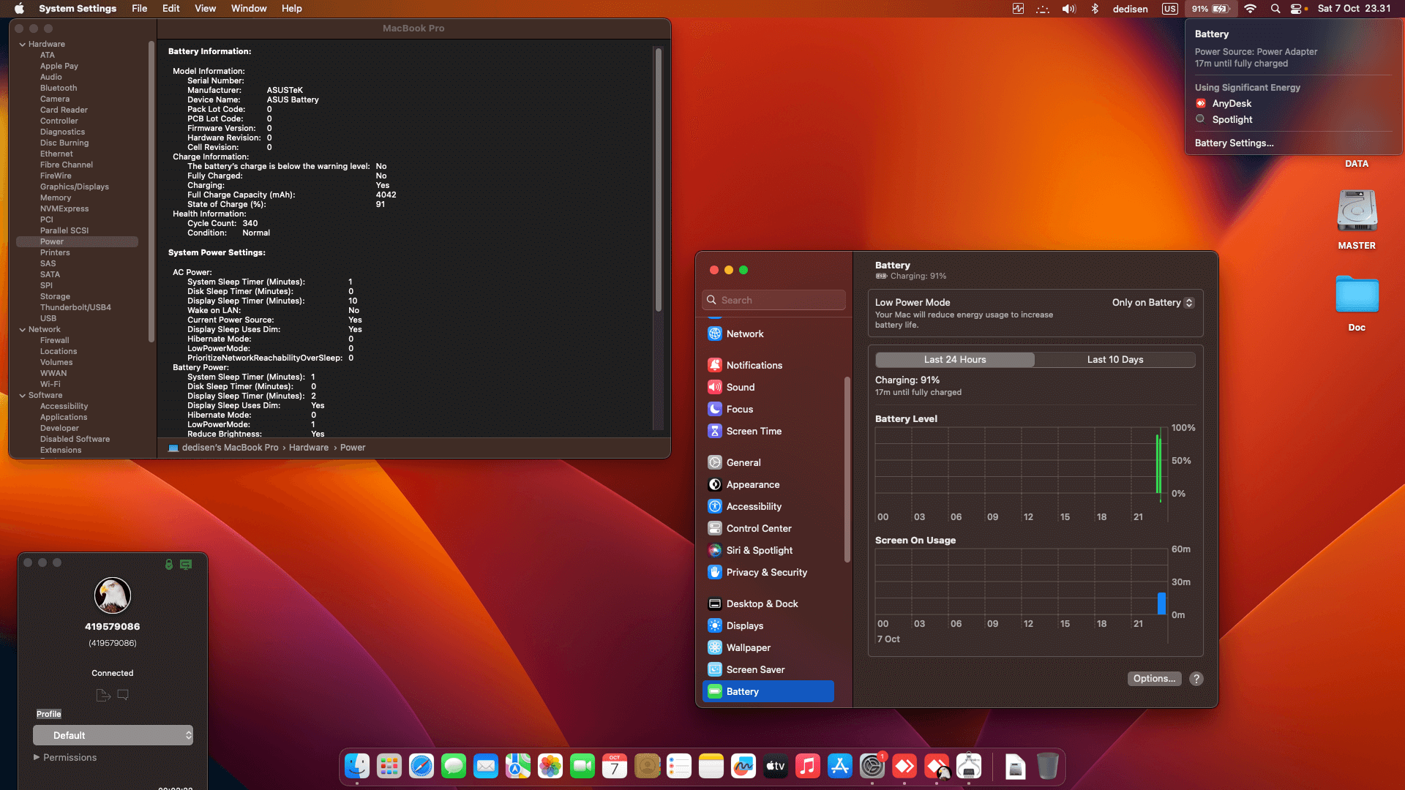This screenshot has height=790, width=1405.
Task: Open the Window menu
Action: point(249,9)
